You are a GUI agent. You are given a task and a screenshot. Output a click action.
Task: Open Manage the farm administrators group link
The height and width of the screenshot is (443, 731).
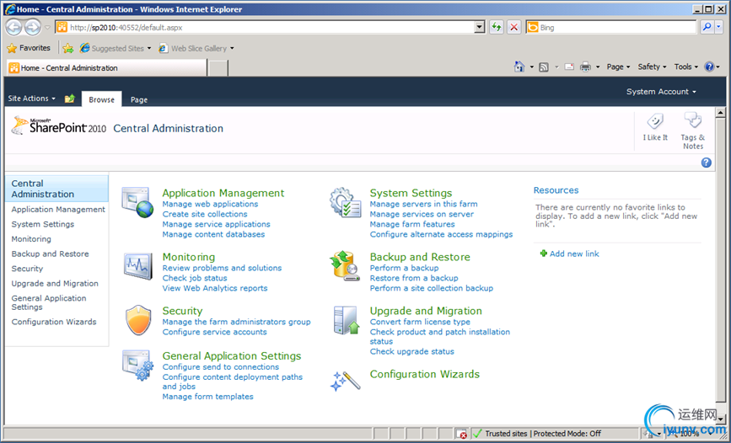[236, 322]
